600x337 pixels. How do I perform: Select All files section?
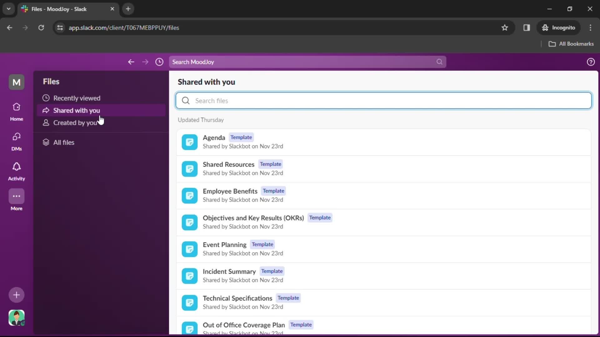click(x=63, y=142)
